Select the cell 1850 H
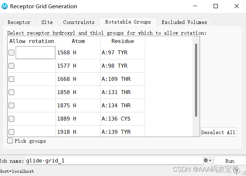Screen dimensions: 246x176 tap(78, 92)
